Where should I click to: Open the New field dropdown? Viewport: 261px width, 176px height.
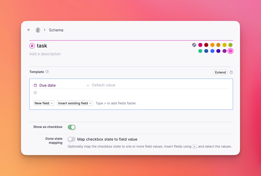[44, 103]
